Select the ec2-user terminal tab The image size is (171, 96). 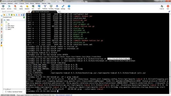click(44, 12)
